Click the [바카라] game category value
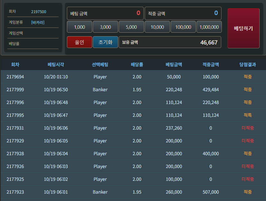 [38, 22]
